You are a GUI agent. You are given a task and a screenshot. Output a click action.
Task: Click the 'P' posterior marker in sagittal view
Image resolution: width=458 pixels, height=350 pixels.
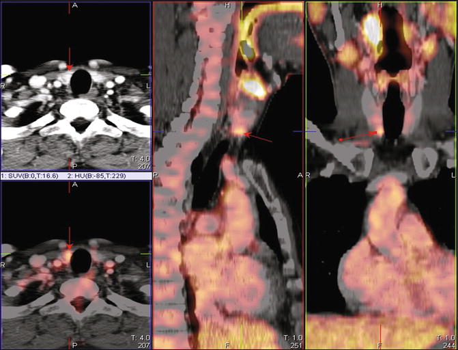(x=157, y=175)
